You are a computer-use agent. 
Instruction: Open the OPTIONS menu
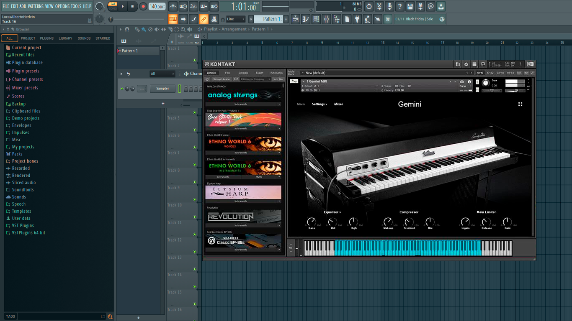pyautogui.click(x=62, y=6)
